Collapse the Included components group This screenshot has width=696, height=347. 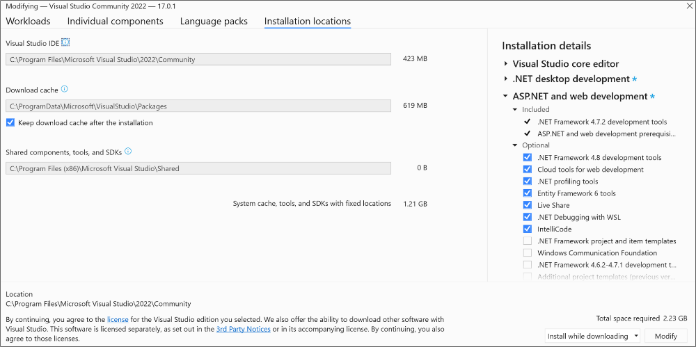(x=515, y=110)
